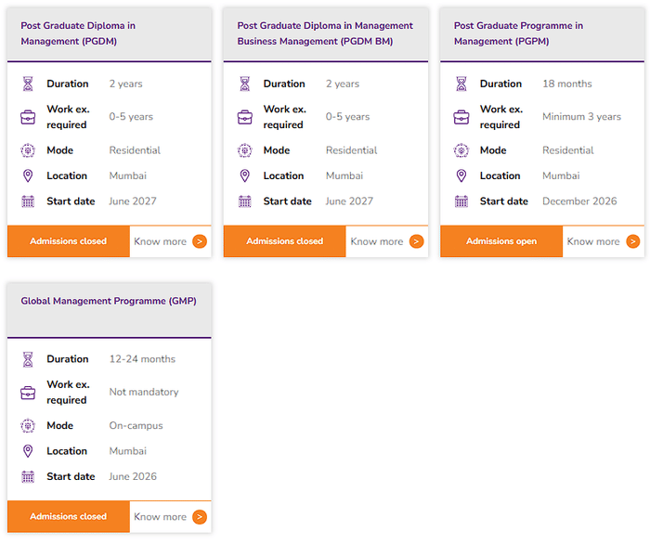The height and width of the screenshot is (544, 650).
Task: Click the briefcase icon in PGPM card
Action: point(461,117)
